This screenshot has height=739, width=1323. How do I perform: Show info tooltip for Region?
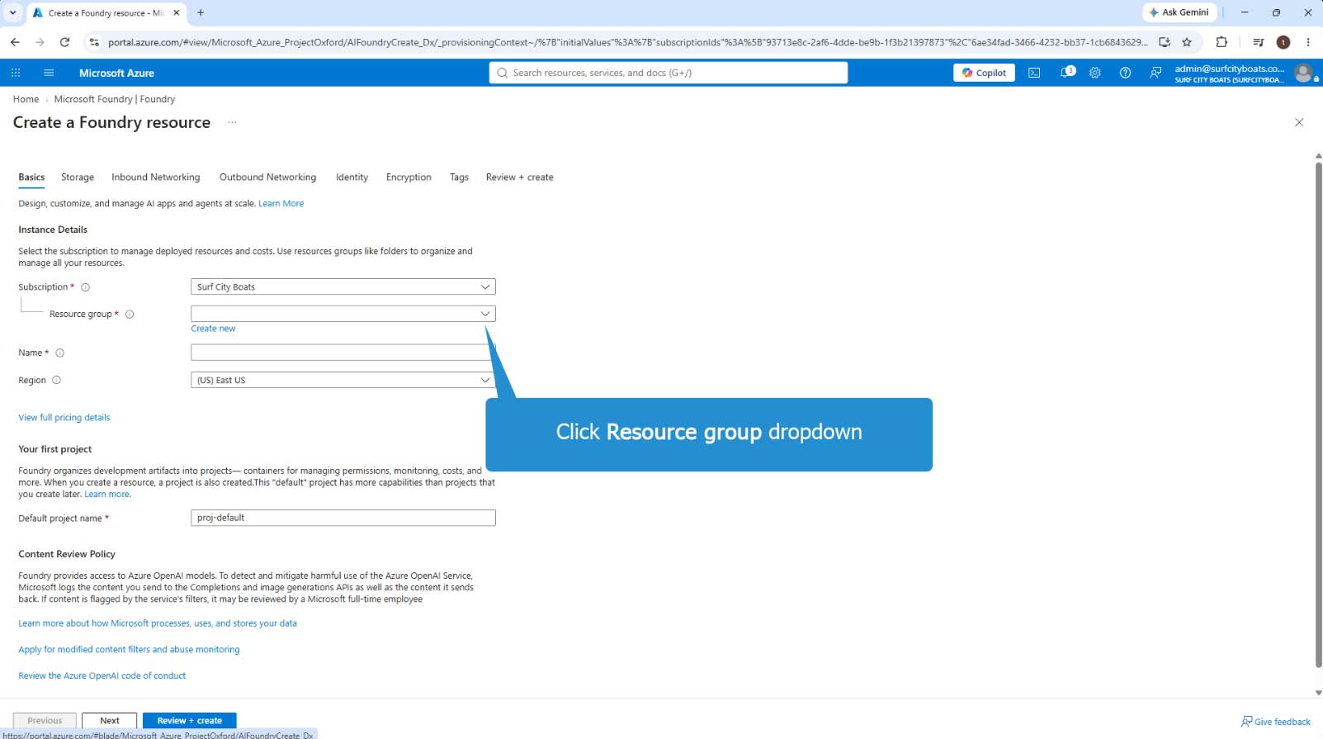56,381
